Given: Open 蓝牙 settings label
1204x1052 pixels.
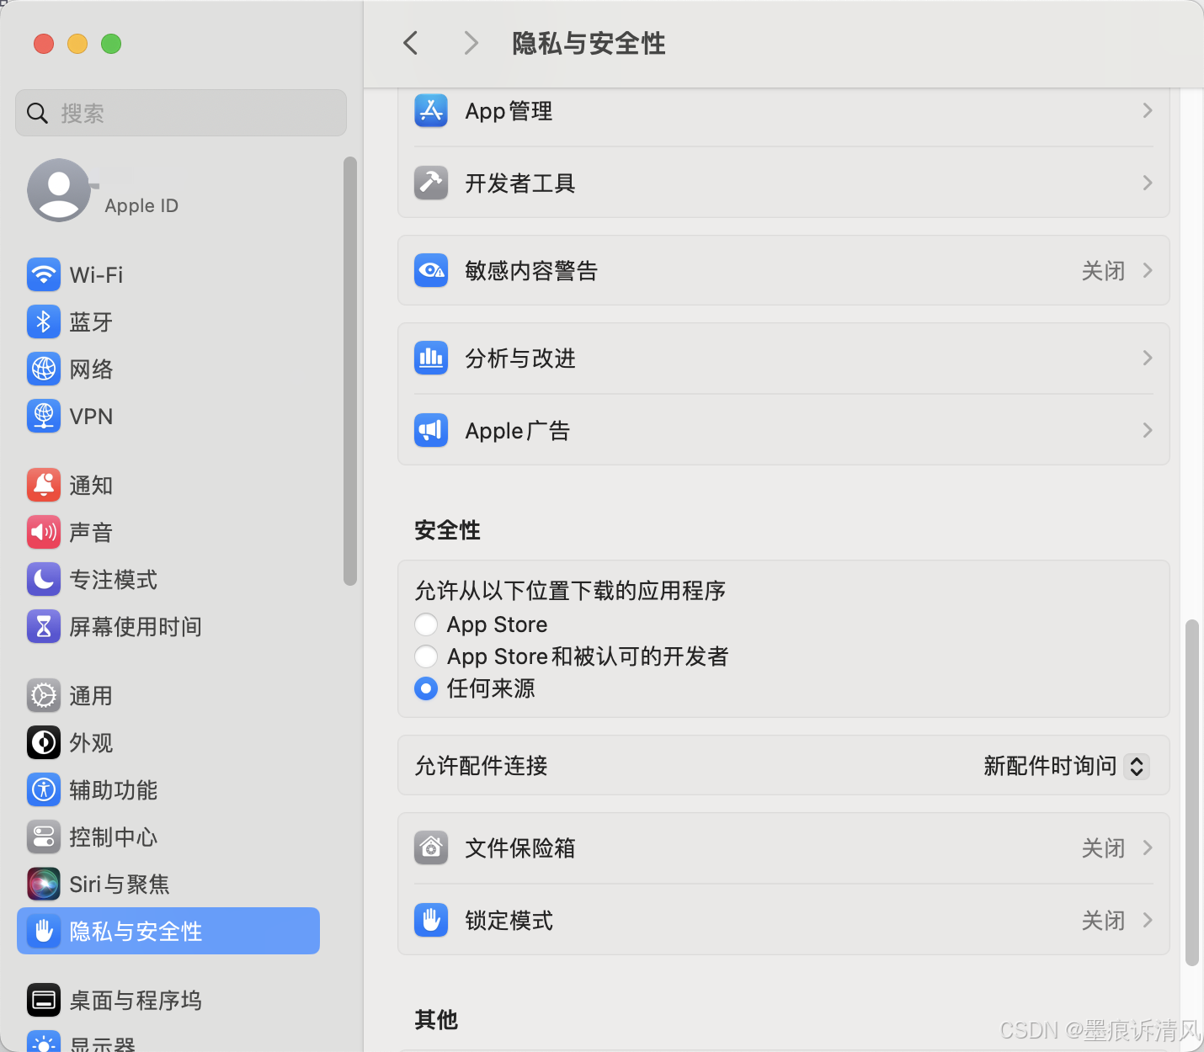Looking at the screenshot, I should tap(91, 322).
